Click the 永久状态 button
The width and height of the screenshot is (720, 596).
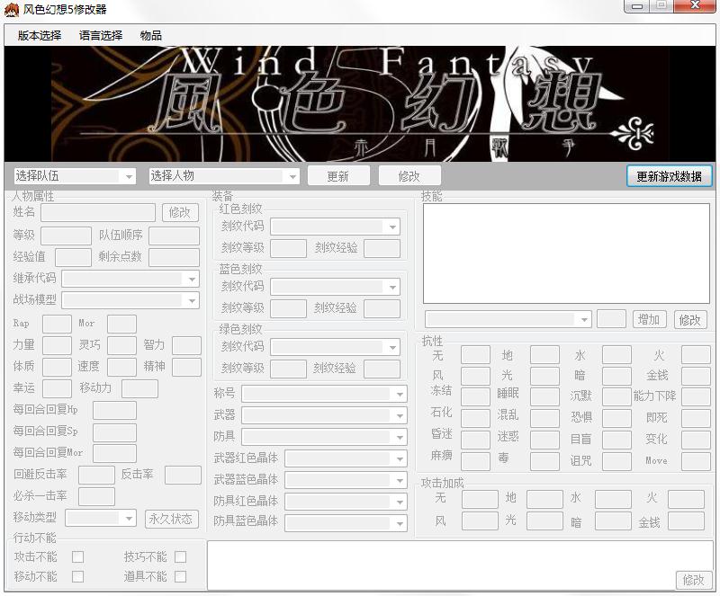pyautogui.click(x=171, y=519)
